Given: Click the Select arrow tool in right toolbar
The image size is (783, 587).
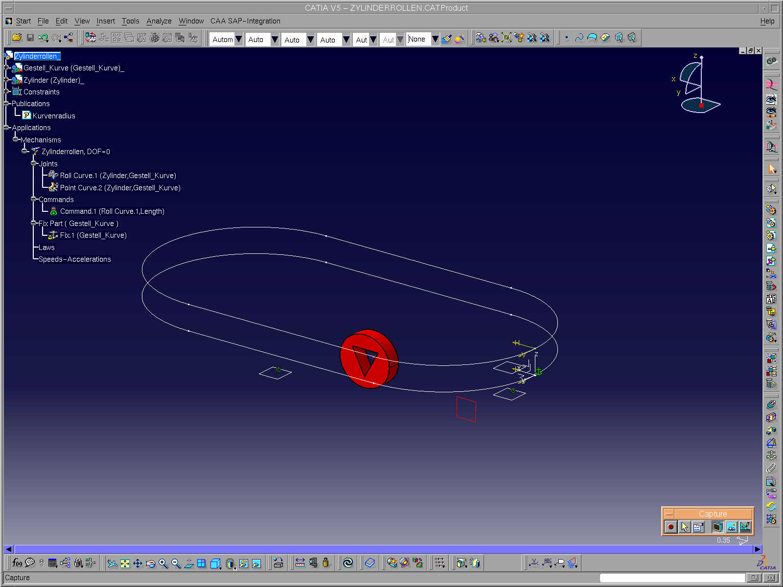Looking at the screenshot, I should coord(772,169).
